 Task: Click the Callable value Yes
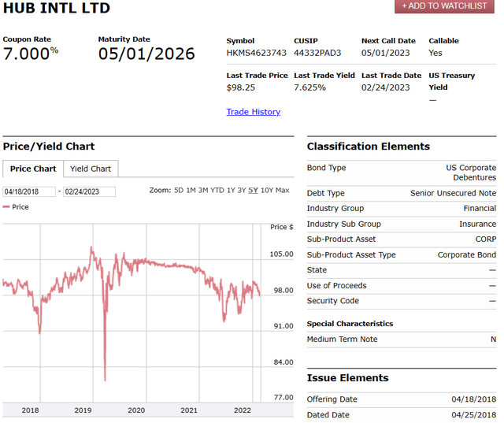point(435,53)
